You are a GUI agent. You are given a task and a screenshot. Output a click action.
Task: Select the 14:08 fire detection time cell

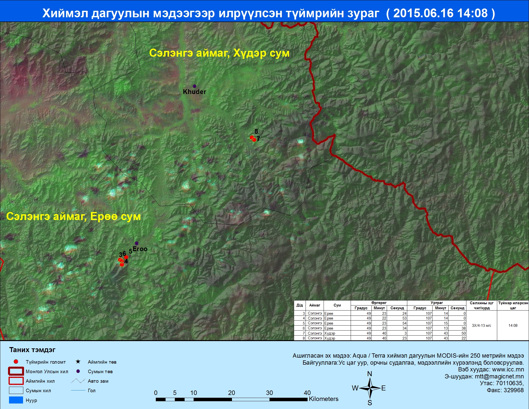pos(513,326)
